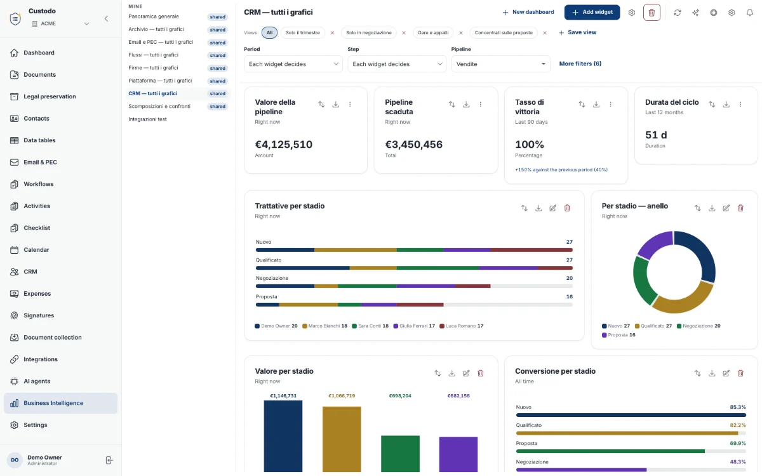Go to Legal preservation in sidebar
The width and height of the screenshot is (762, 476).
click(60, 96)
